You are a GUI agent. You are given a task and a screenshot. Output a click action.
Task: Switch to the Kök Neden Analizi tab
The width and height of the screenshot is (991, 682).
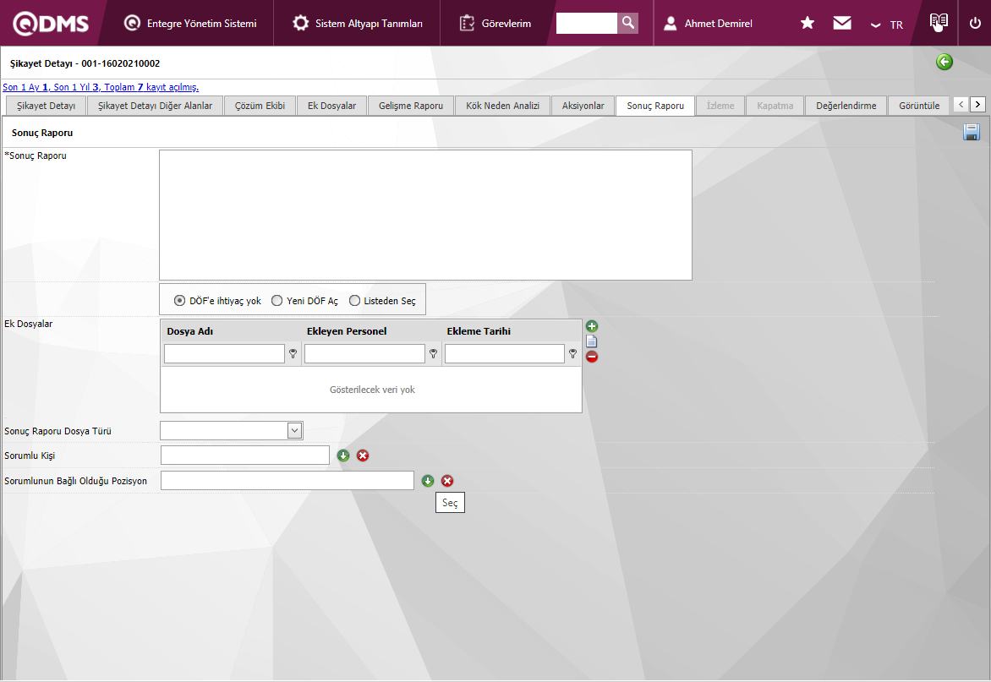502,106
